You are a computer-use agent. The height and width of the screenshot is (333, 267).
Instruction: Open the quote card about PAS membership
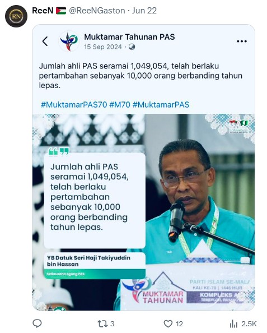pyautogui.click(x=95, y=200)
